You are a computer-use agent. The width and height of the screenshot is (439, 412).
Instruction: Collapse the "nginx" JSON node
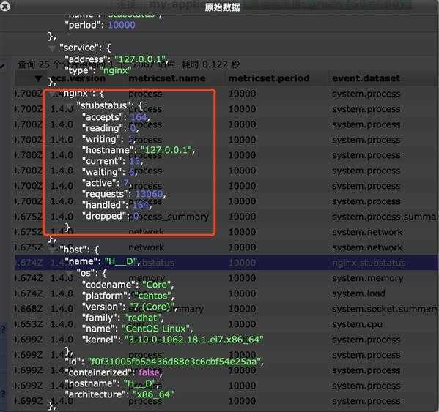click(52, 94)
